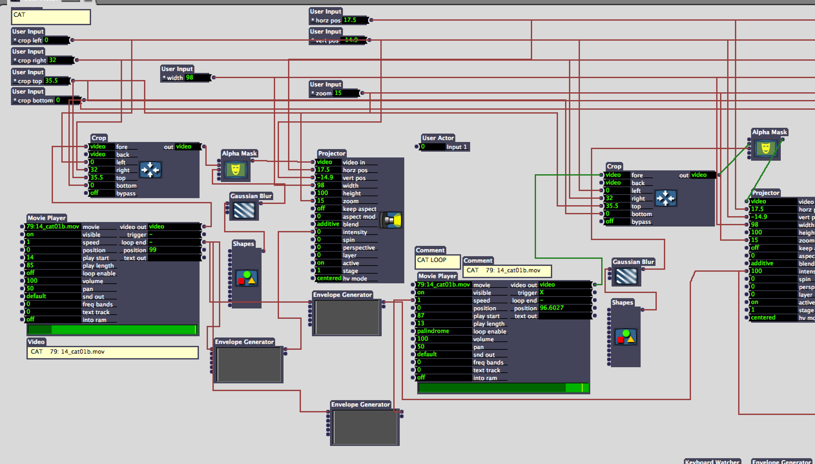Screen dimensions: 815x464
Task: Click the trigger output 'X' on CAT LOOP player
Action: coord(565,292)
